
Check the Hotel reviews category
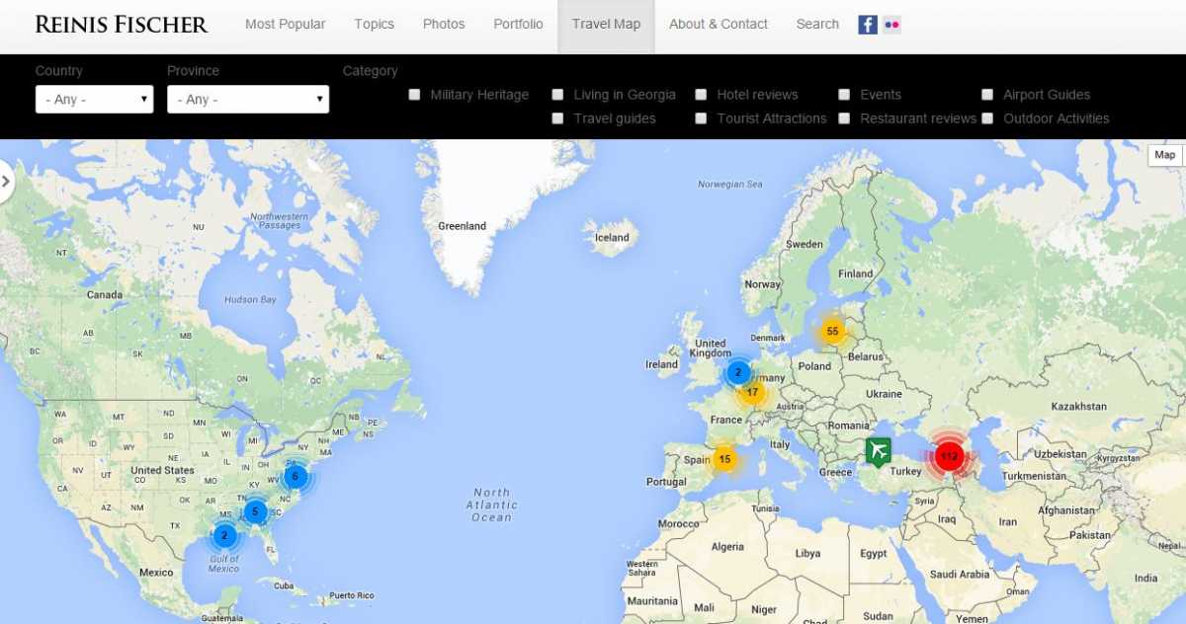tap(701, 95)
